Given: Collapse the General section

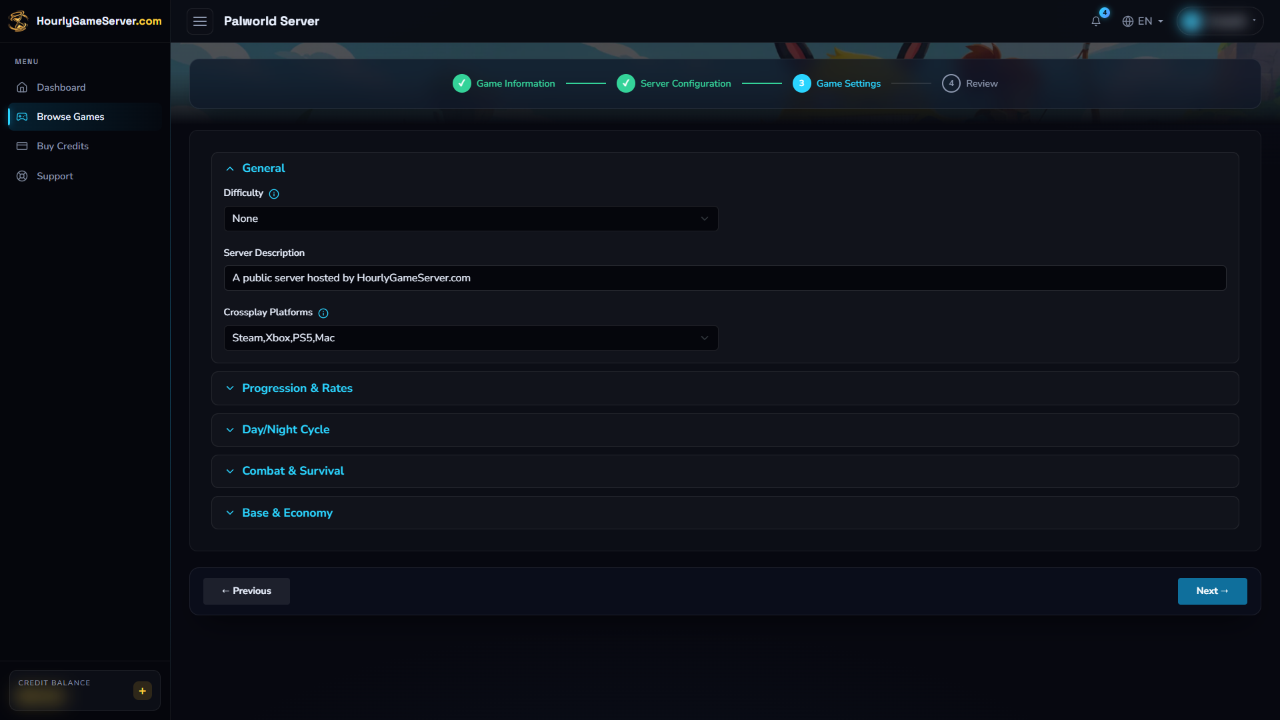Looking at the screenshot, I should pyautogui.click(x=725, y=168).
